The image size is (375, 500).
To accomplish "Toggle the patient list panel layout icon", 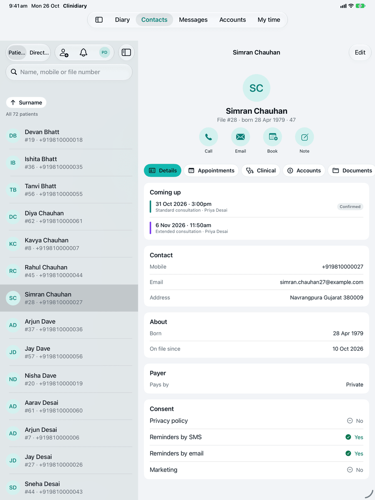I will [x=126, y=52].
